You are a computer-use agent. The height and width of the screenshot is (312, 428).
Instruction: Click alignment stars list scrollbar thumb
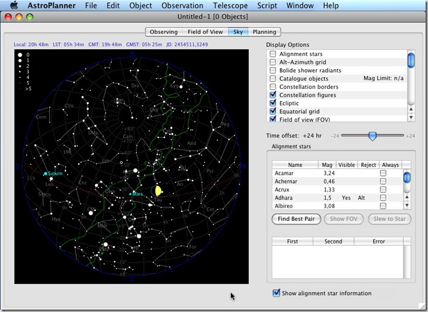pos(407,178)
